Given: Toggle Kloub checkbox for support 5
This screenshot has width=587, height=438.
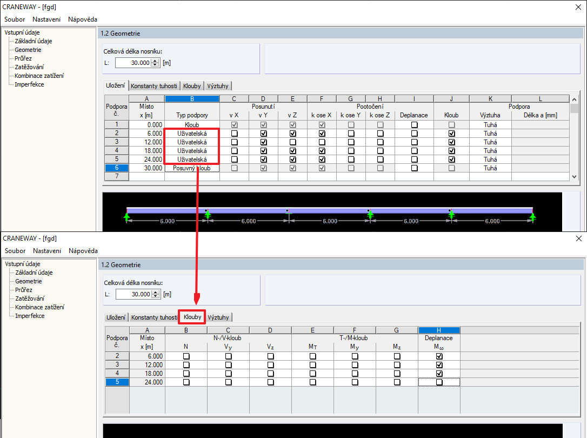Looking at the screenshot, I should (451, 159).
